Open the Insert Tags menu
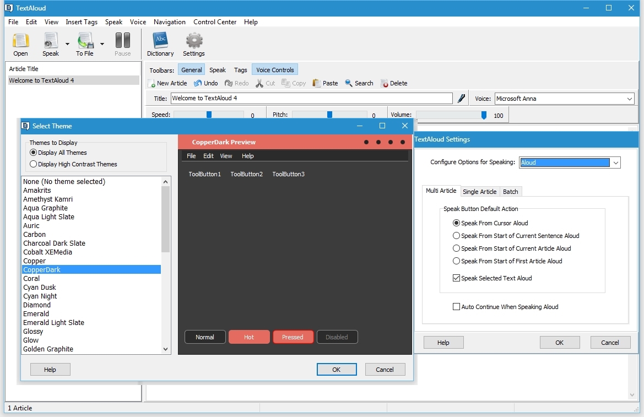644x417 pixels. tap(82, 22)
